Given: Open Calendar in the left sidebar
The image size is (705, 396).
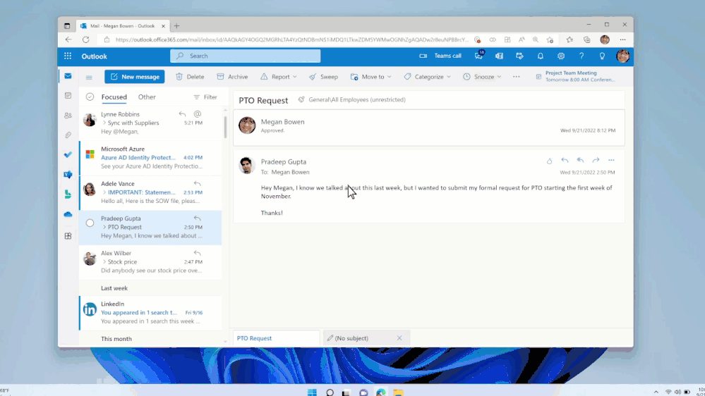Looking at the screenshot, I should [x=68, y=96].
